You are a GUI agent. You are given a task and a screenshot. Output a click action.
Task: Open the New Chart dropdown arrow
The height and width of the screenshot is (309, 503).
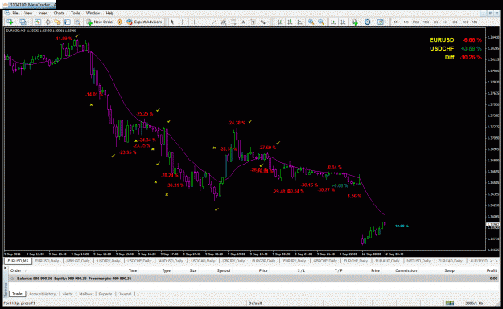[15, 22]
